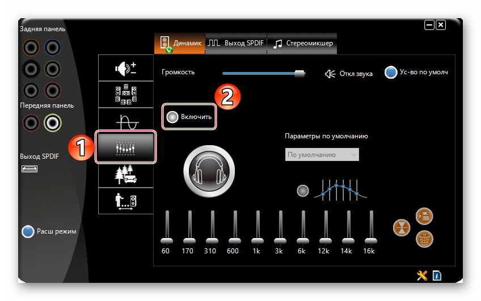Open the environment effects section with trees
This screenshot has width=481, height=301.
click(x=126, y=173)
